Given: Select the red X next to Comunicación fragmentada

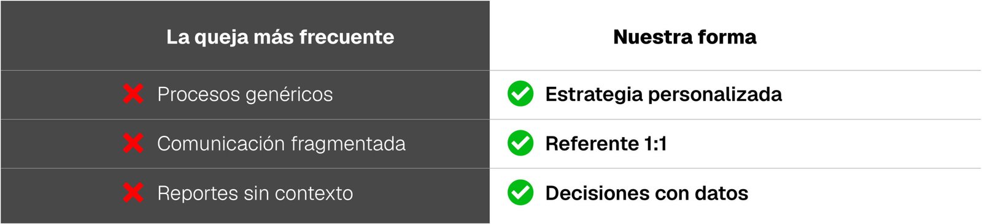Looking at the screenshot, I should 133,143.
